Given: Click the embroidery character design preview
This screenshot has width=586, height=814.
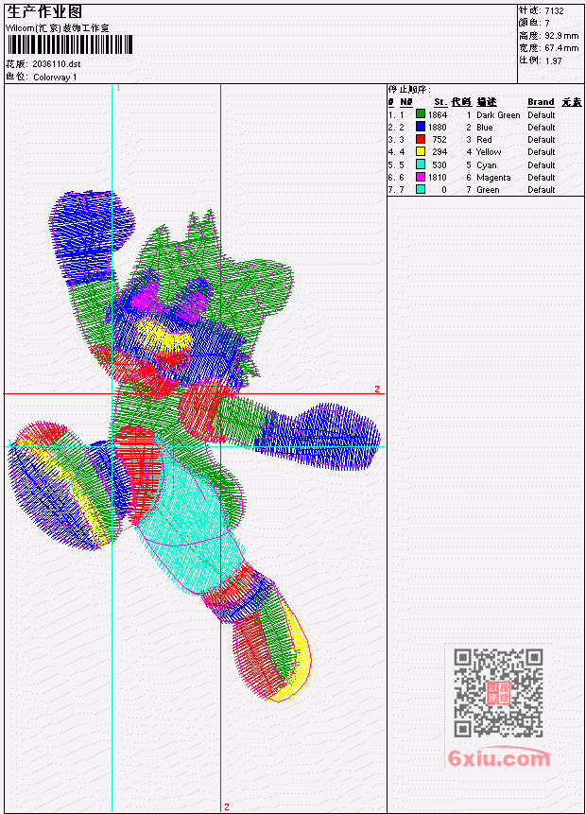Looking at the screenshot, I should pyautogui.click(x=195, y=446).
